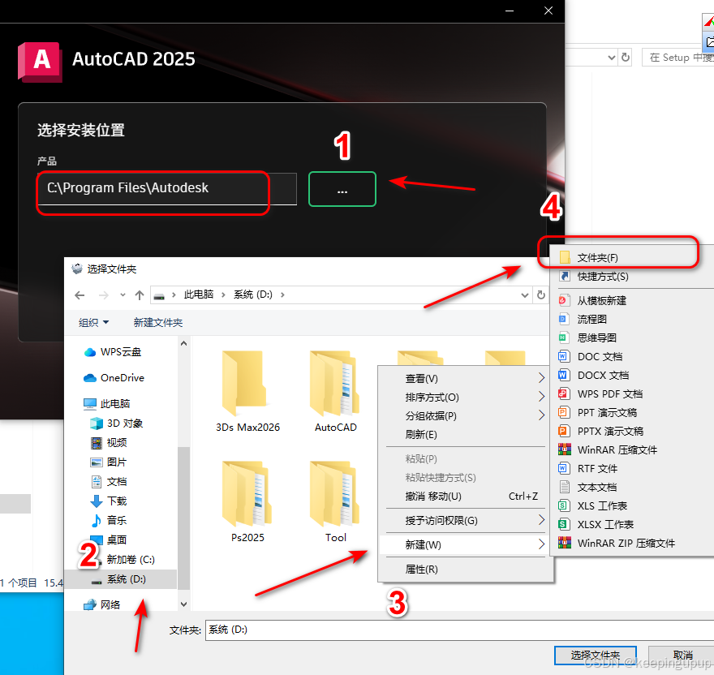Screen dimensions: 714x675
Task: Click the back navigation arrow
Action: 79,295
